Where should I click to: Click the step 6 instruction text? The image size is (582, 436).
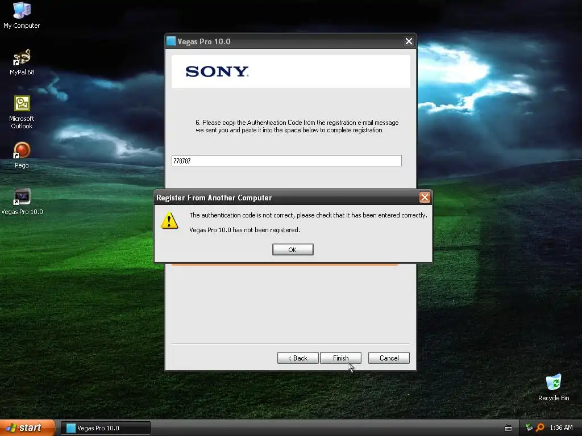(297, 126)
